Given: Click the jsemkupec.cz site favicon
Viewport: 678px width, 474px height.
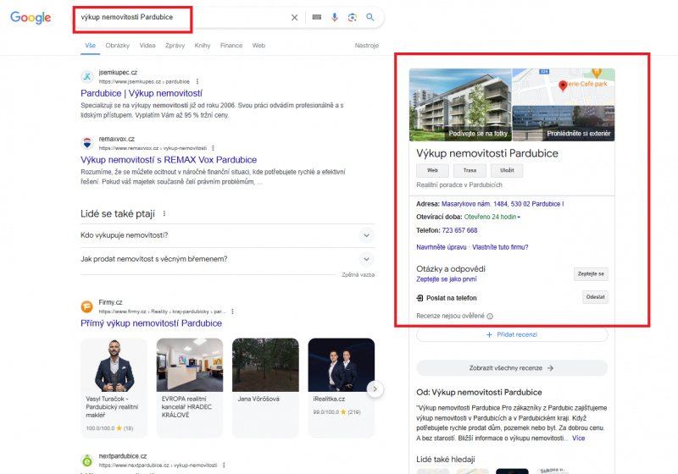Looking at the screenshot, I should click(x=87, y=77).
